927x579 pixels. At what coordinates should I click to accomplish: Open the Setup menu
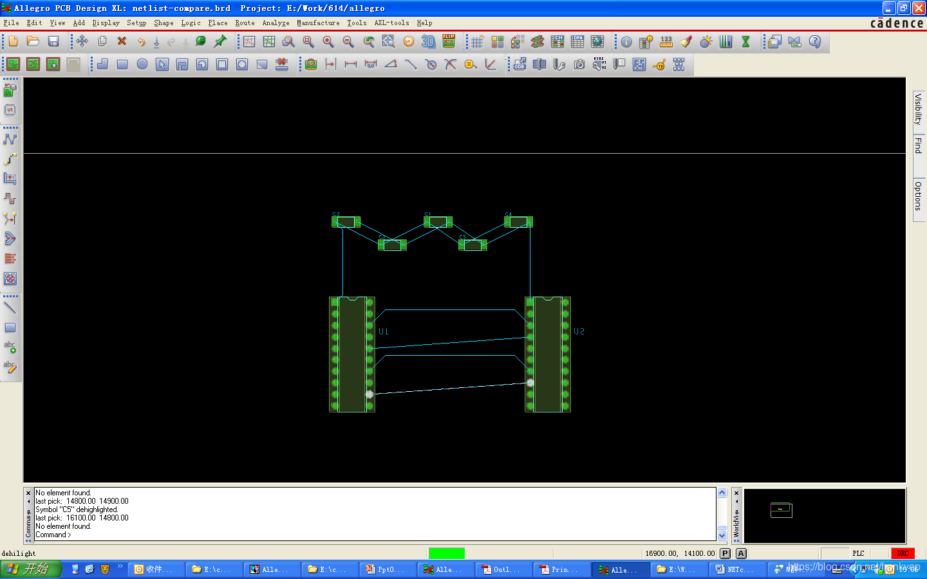pos(136,23)
